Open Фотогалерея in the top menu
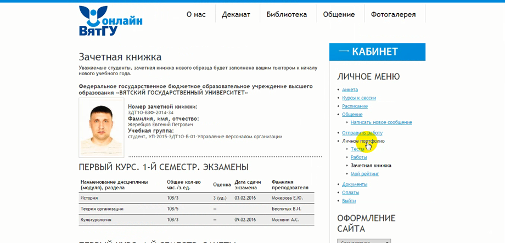 (393, 14)
